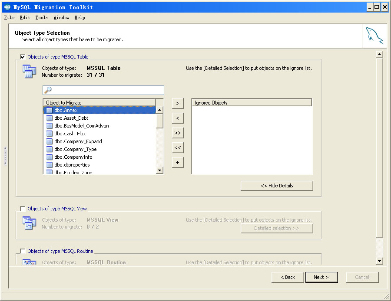391x301 pixels.
Task: Click the < Back button
Action: pos(288,277)
